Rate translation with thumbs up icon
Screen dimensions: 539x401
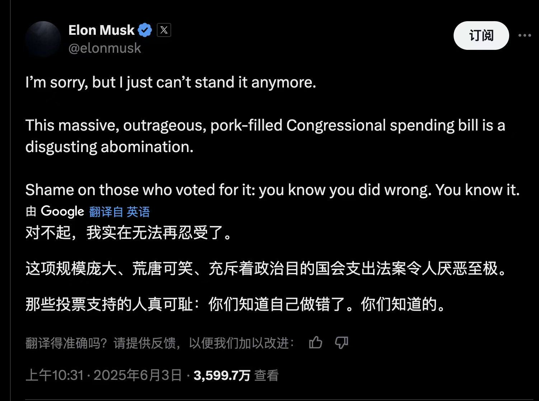point(315,343)
